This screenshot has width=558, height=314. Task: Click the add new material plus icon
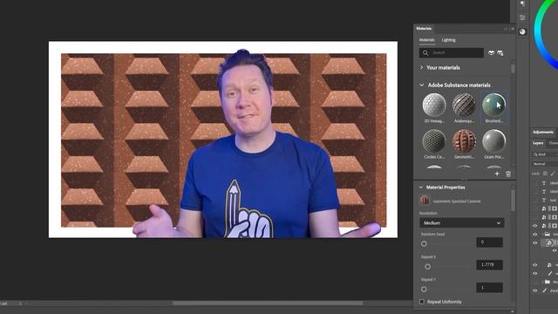[x=497, y=174]
